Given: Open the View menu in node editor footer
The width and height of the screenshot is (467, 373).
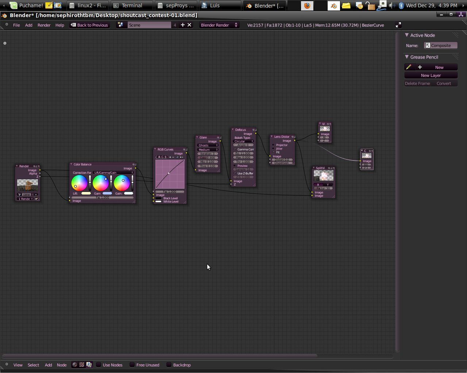Looking at the screenshot, I should 18,365.
